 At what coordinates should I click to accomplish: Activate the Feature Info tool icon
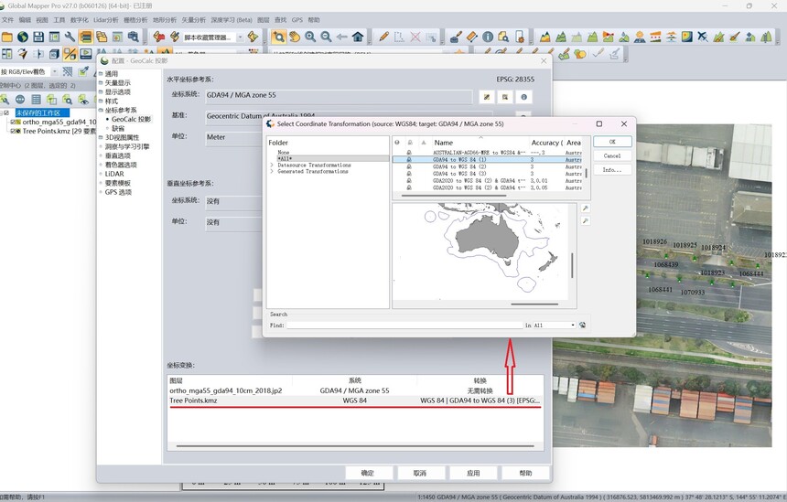pos(488,37)
